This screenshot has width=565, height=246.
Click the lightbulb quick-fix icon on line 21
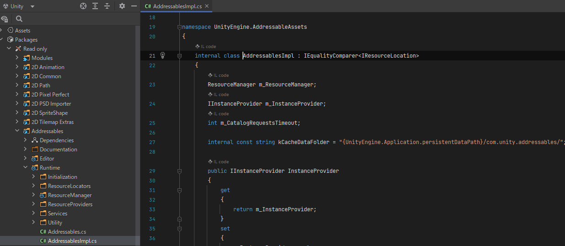point(162,55)
